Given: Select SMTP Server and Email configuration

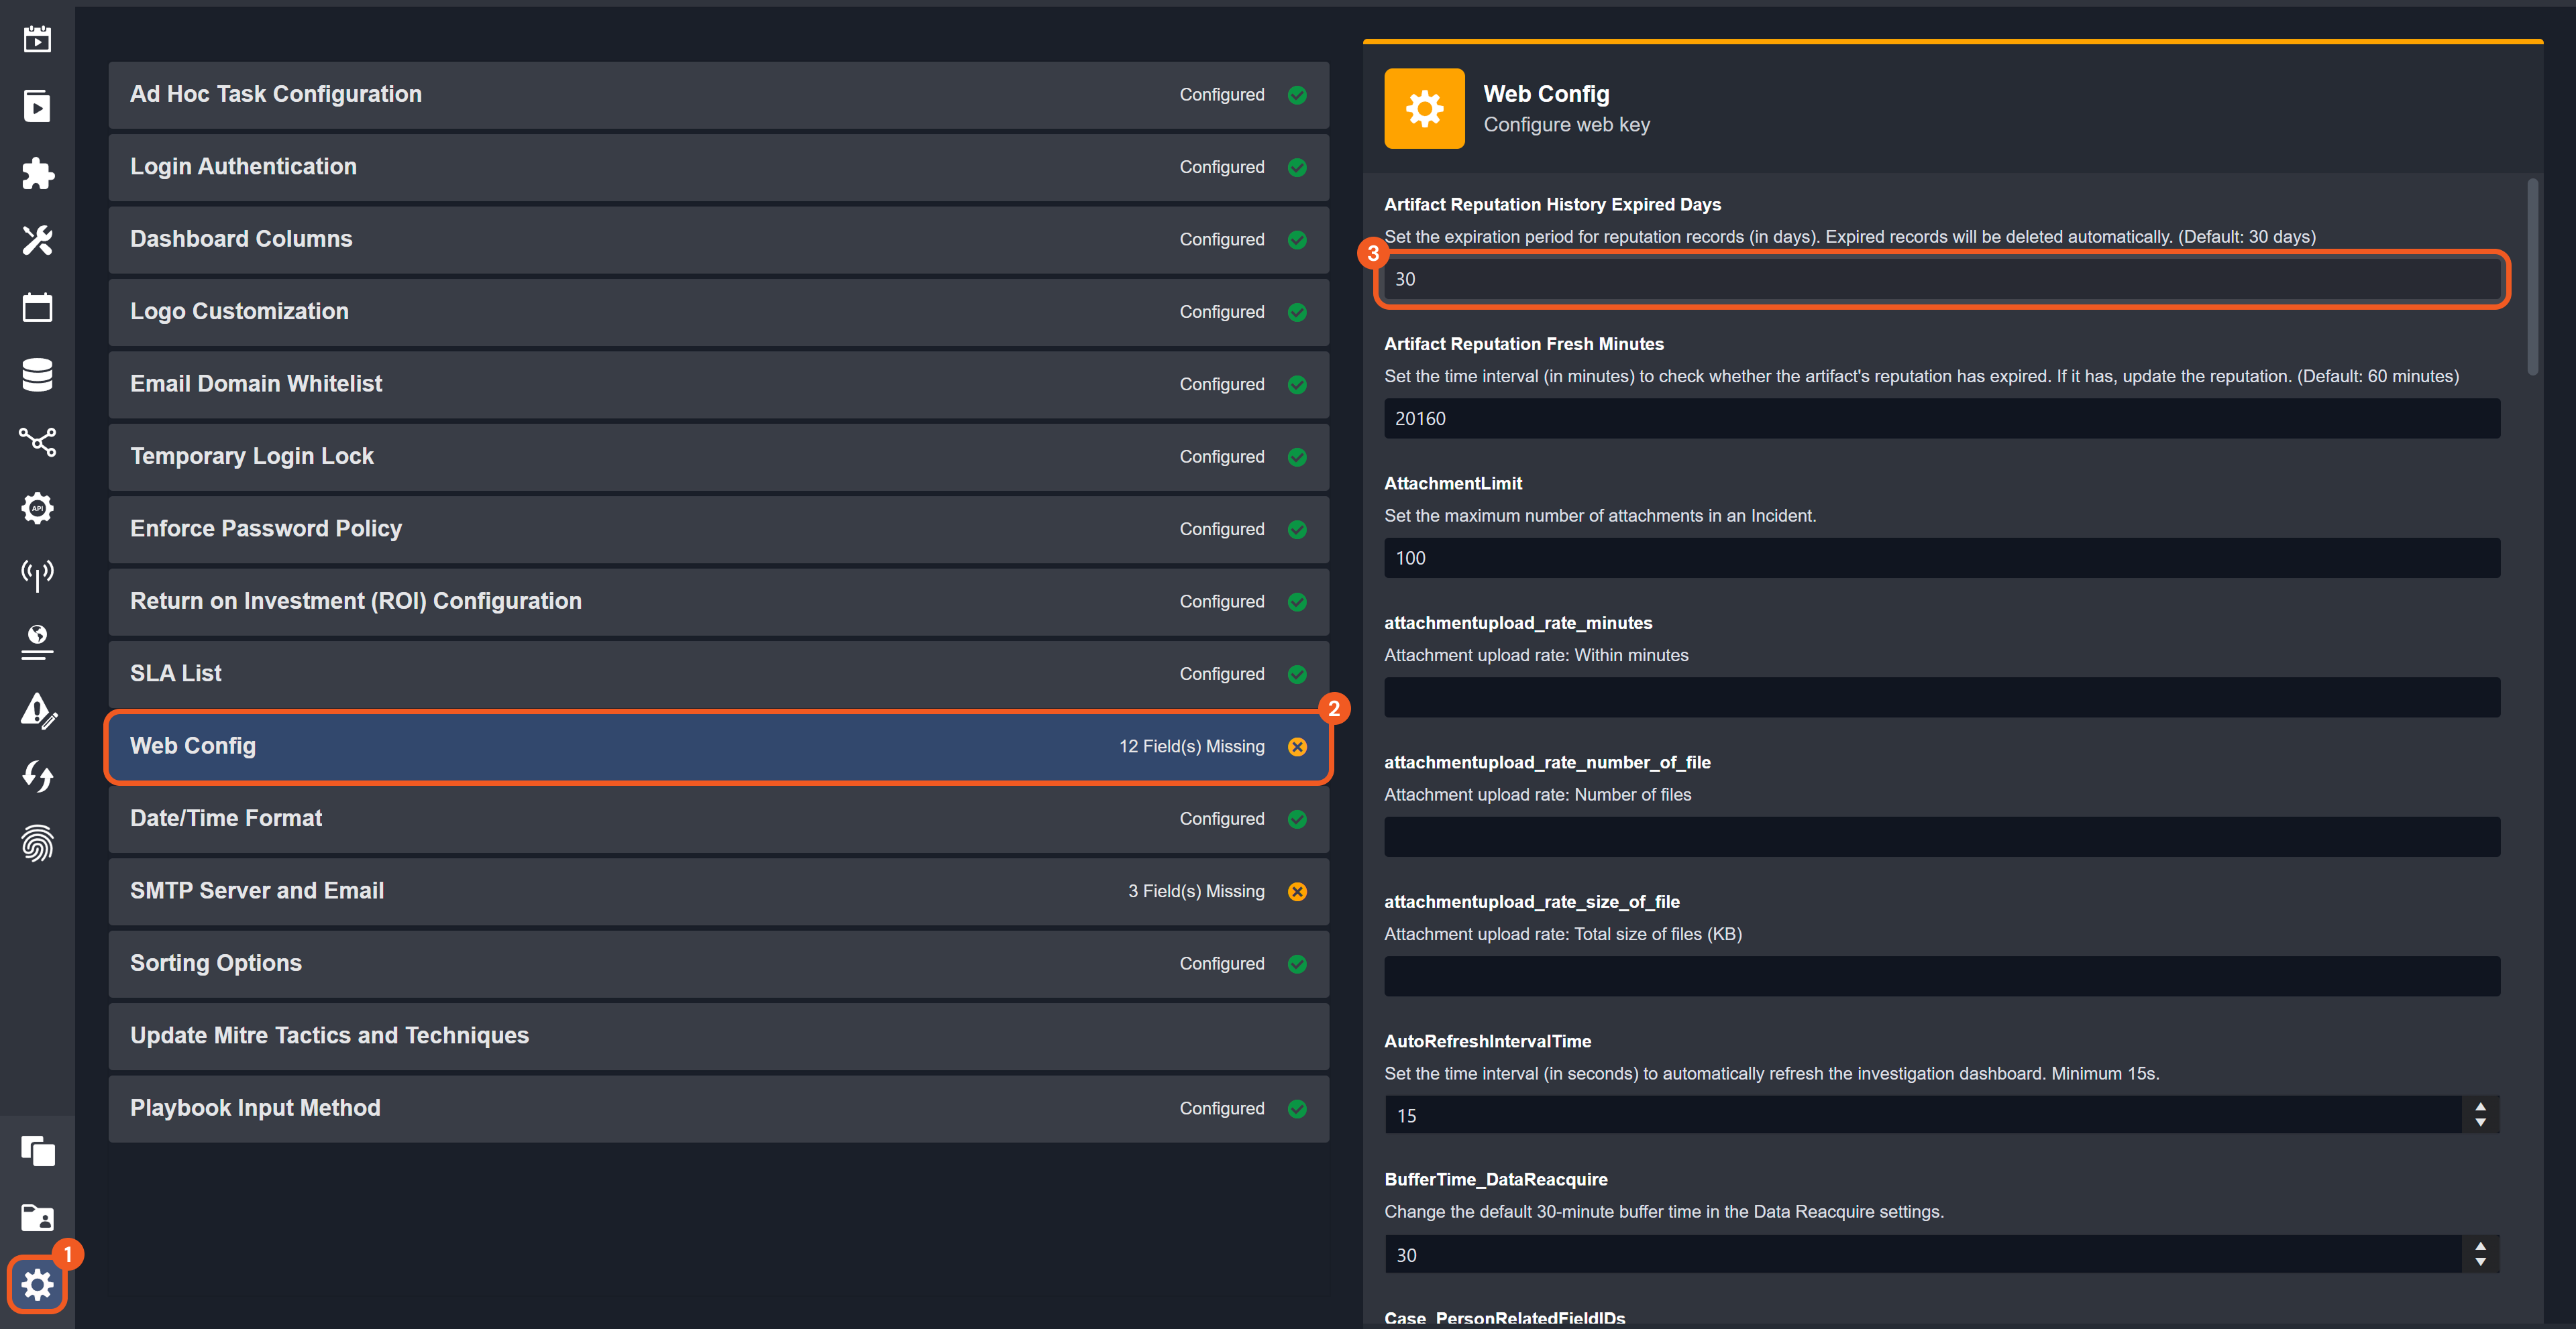Looking at the screenshot, I should tap(718, 891).
